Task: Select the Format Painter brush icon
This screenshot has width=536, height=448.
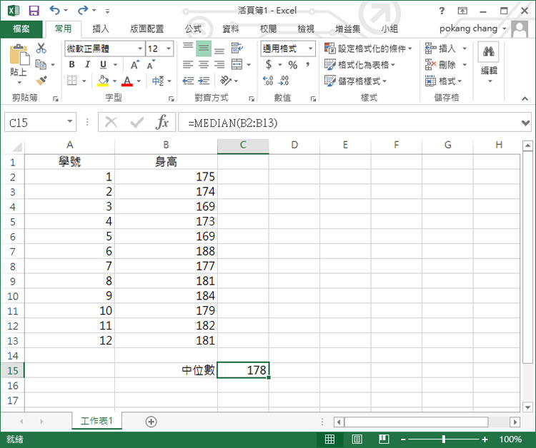Action: [x=41, y=81]
